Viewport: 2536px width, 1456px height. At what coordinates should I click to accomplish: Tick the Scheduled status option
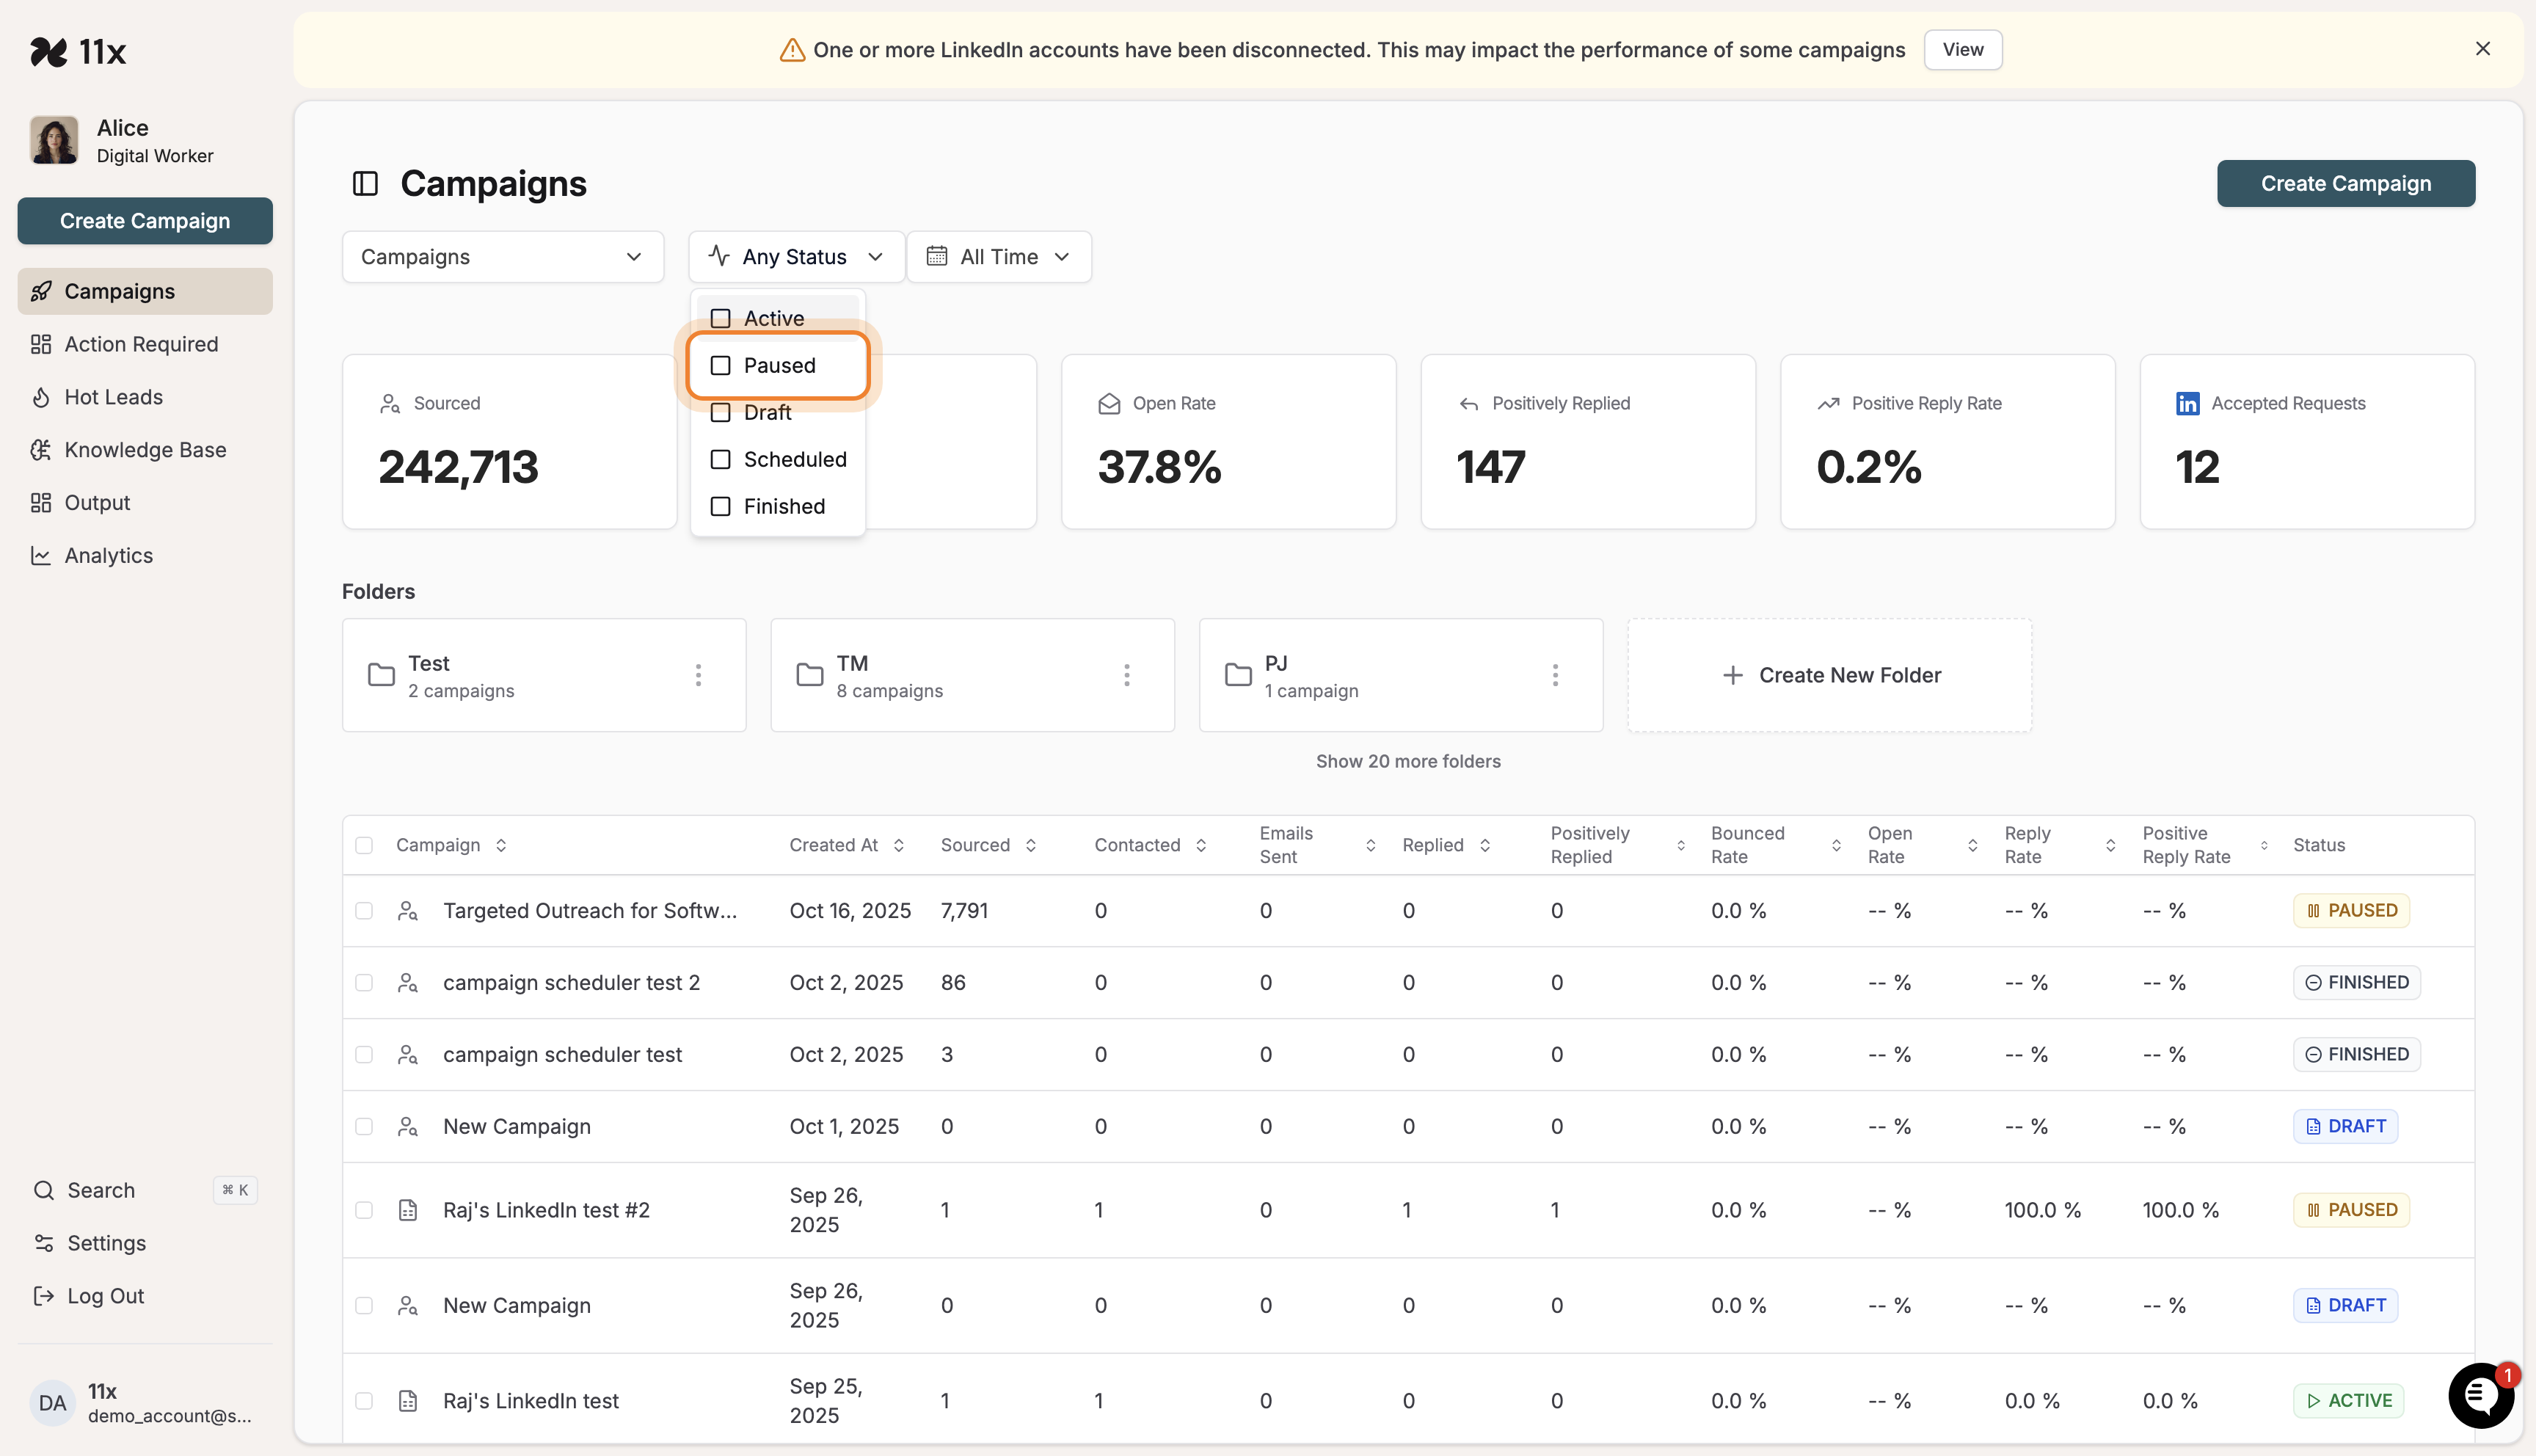point(720,460)
